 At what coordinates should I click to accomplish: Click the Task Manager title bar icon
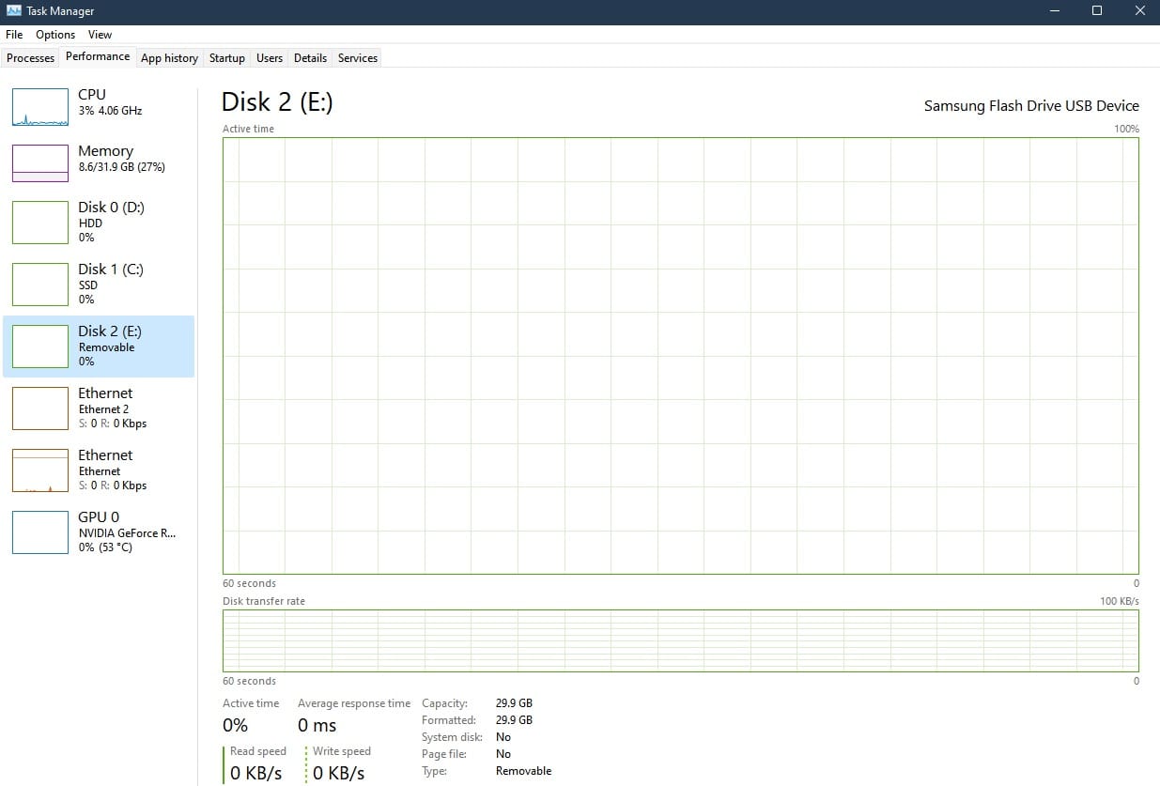point(14,11)
